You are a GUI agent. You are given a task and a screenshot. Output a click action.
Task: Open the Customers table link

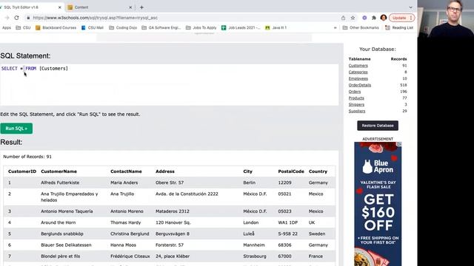pos(358,66)
